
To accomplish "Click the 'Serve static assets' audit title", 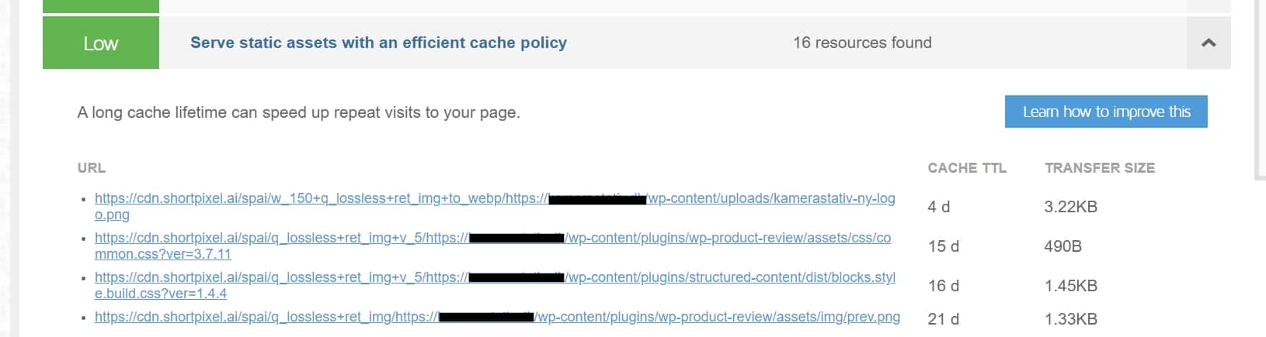I will [x=378, y=43].
